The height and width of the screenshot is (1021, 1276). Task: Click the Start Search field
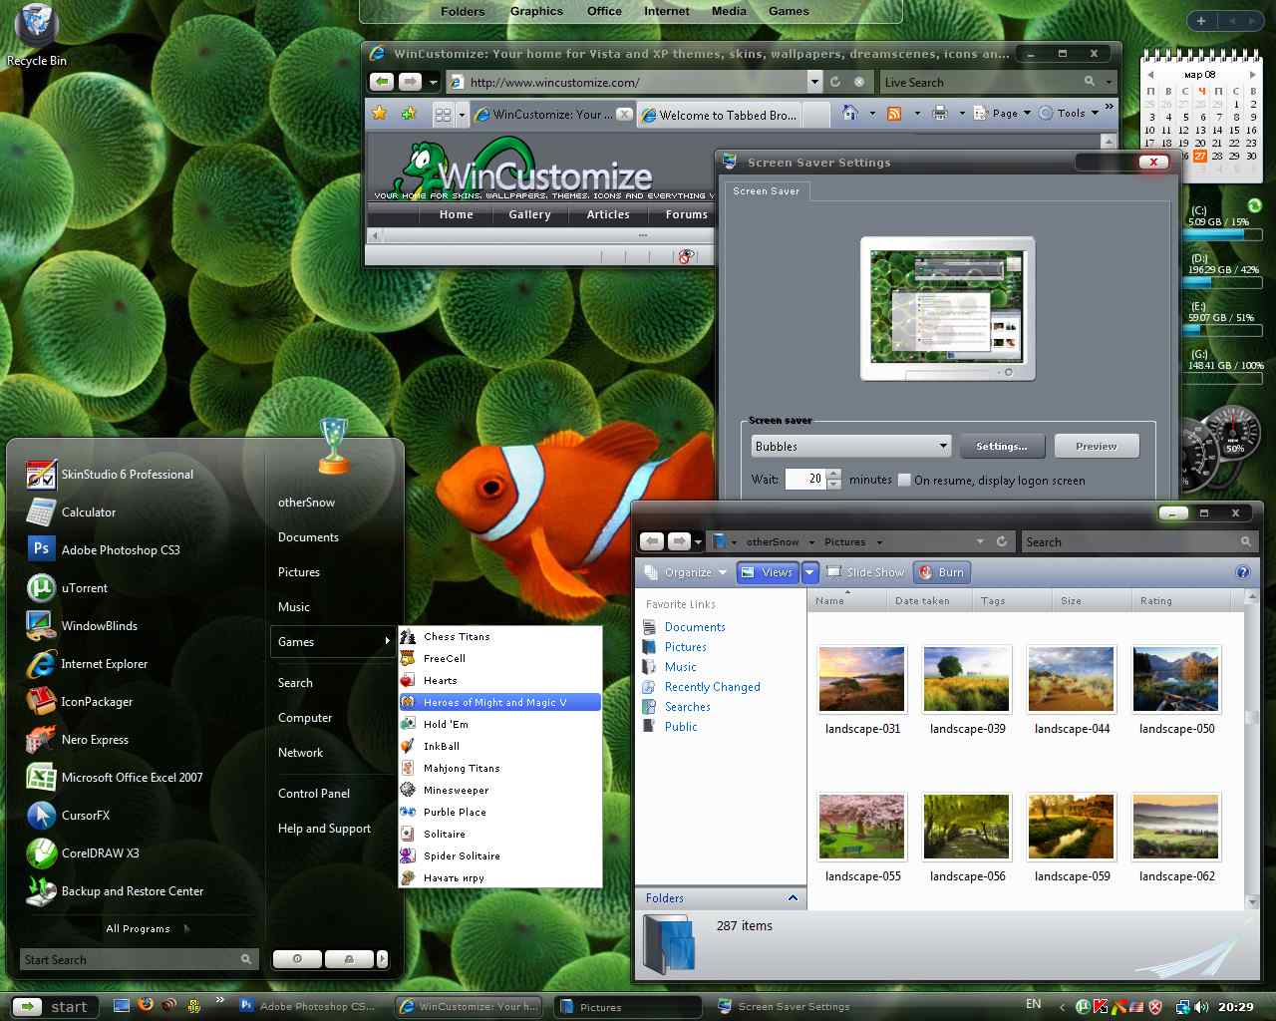pyautogui.click(x=139, y=959)
